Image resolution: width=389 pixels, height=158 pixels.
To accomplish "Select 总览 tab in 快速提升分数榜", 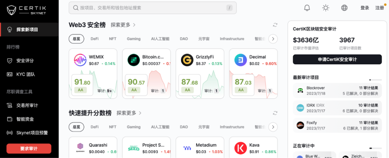I will [x=76, y=127].
